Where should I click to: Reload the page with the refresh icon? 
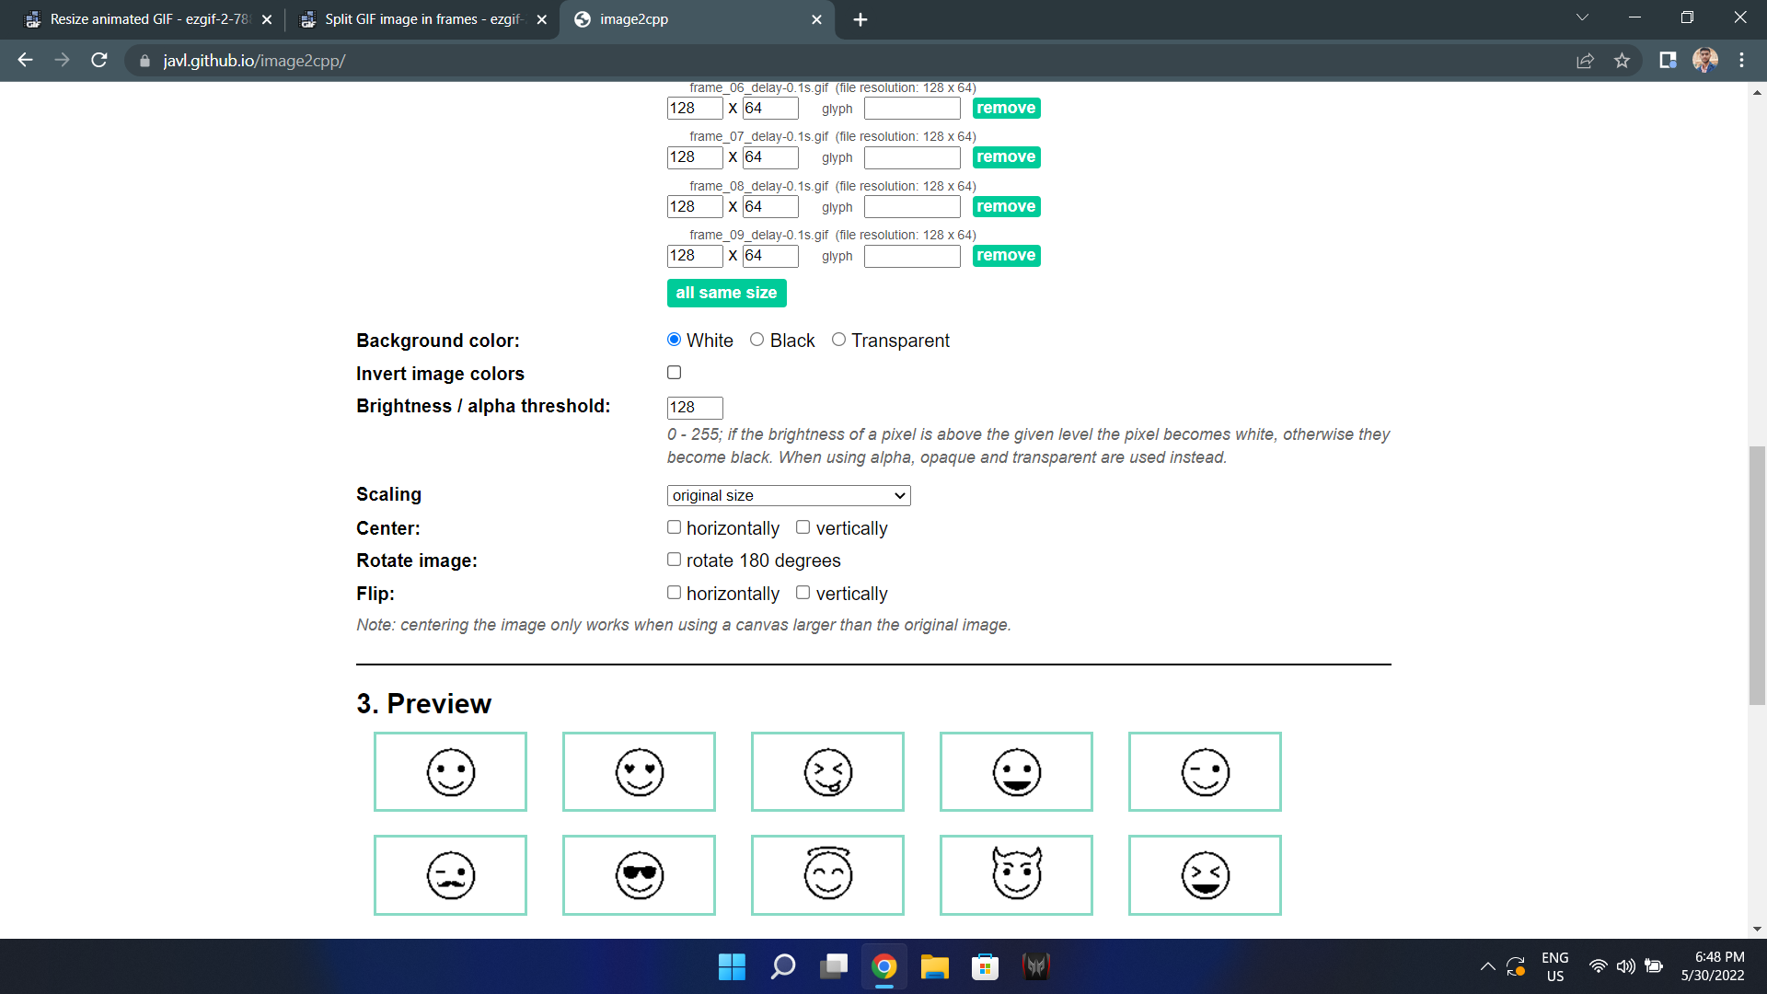click(x=99, y=61)
